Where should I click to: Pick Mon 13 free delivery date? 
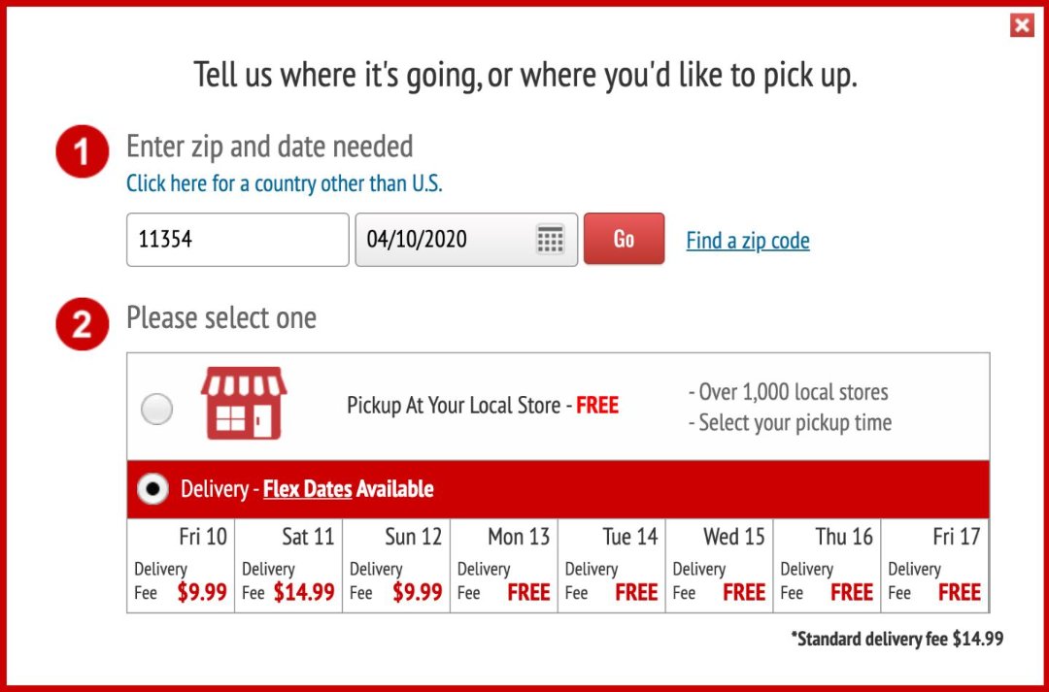click(504, 566)
